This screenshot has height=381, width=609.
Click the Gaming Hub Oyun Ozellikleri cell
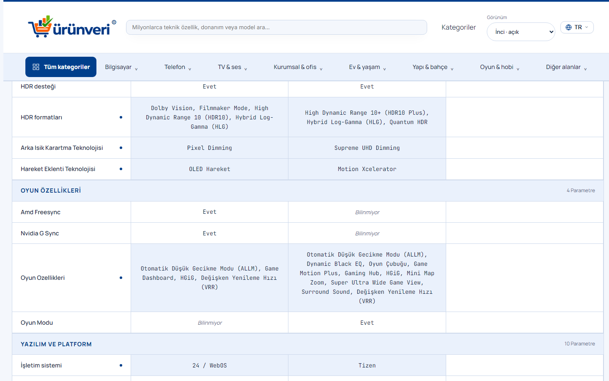pyautogui.click(x=367, y=278)
